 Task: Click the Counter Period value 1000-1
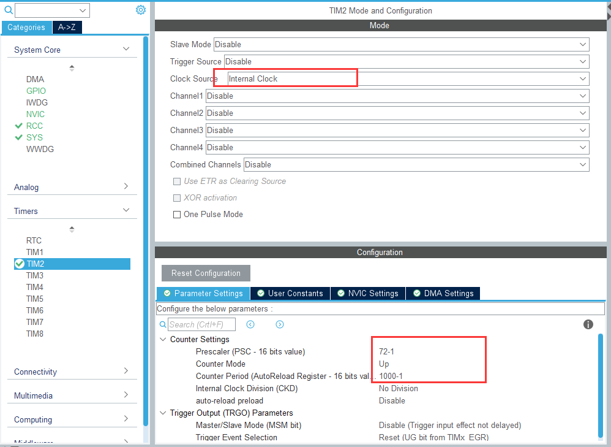tap(391, 376)
